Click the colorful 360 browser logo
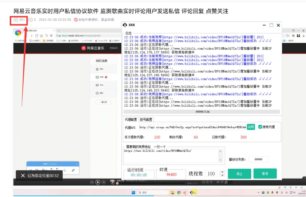 point(18,33)
